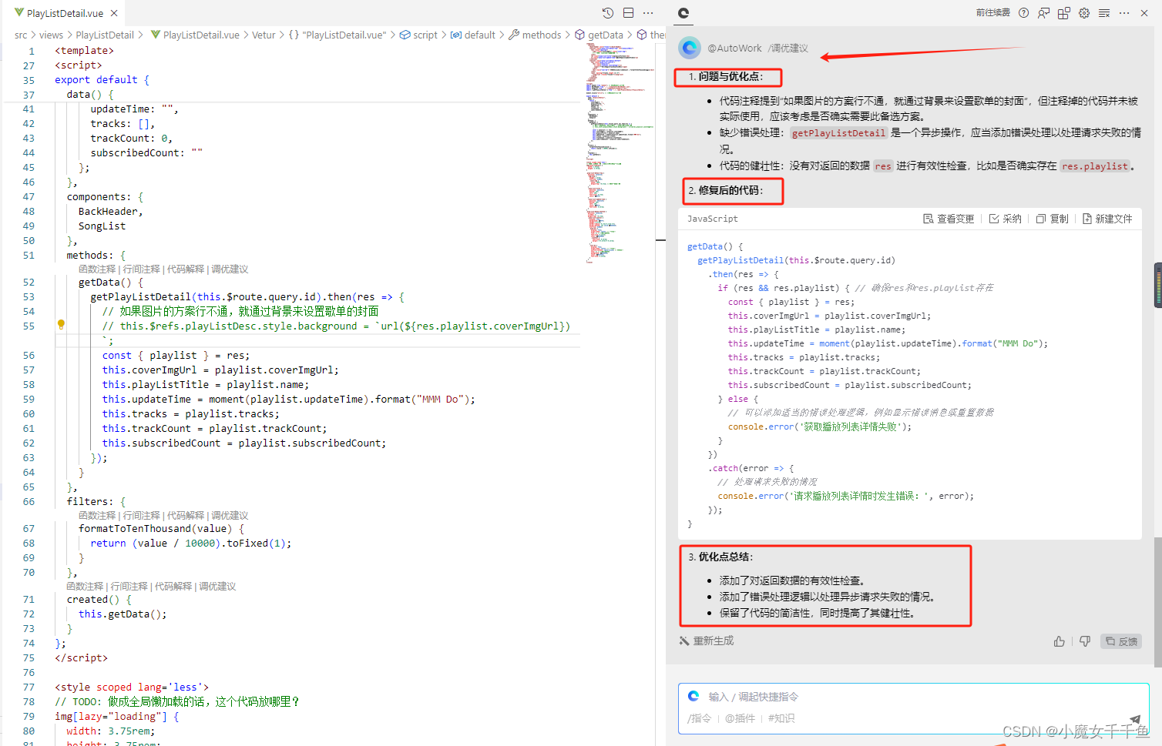Clear the conversation list icon
This screenshot has height=746, width=1162.
(x=1104, y=13)
